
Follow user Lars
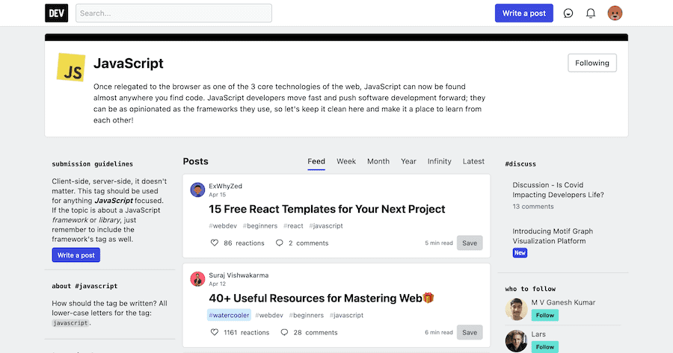click(545, 347)
